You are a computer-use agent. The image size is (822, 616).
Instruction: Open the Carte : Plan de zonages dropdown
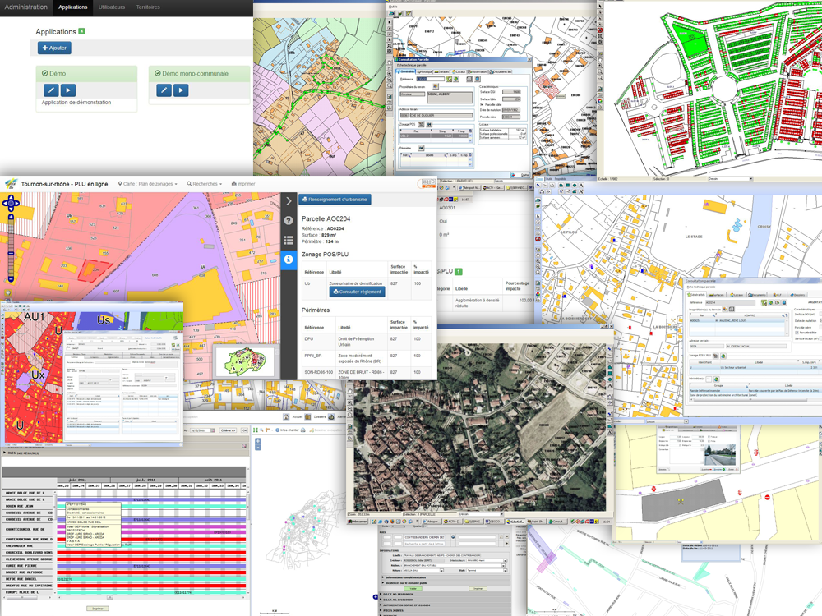148,184
